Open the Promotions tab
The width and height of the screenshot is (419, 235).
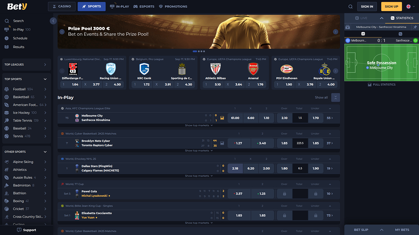click(x=173, y=7)
